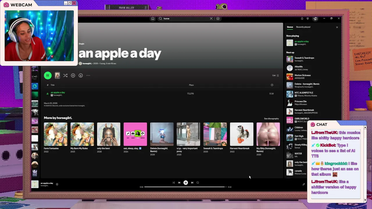This screenshot has width=372, height=209.
Task: Select 'Delete - horsegiirL Remix' in the queue
Action: pos(312,85)
